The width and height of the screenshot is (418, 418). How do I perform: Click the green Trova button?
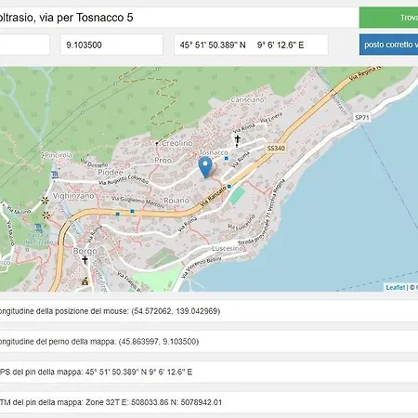point(388,18)
